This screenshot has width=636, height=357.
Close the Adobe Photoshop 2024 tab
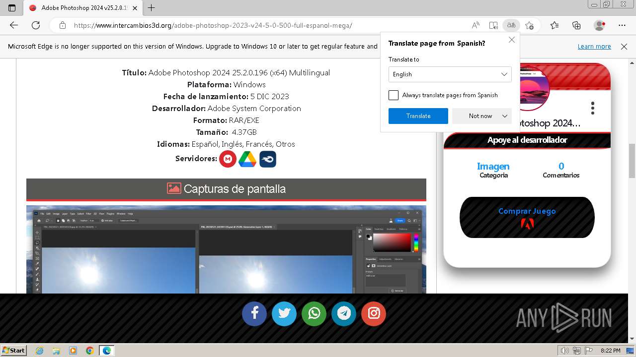click(135, 8)
